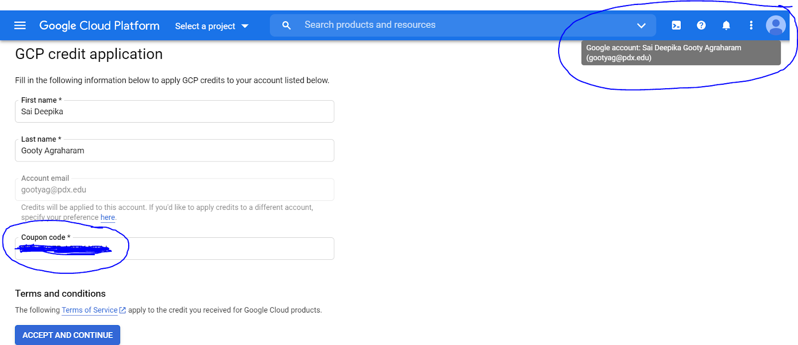Click the GCP credit application heading

pyautogui.click(x=89, y=54)
